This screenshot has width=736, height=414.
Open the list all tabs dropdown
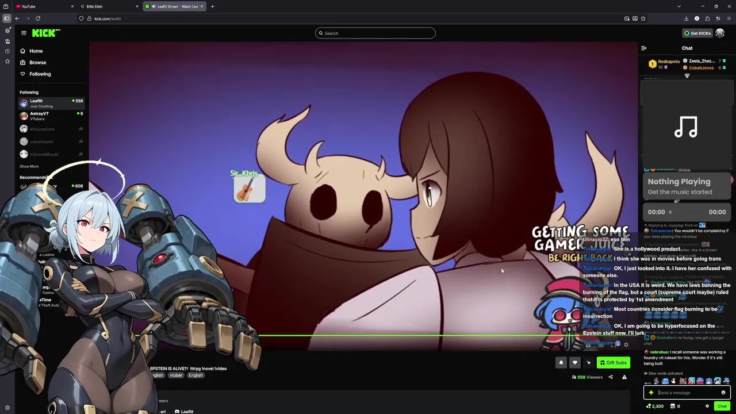pos(679,6)
